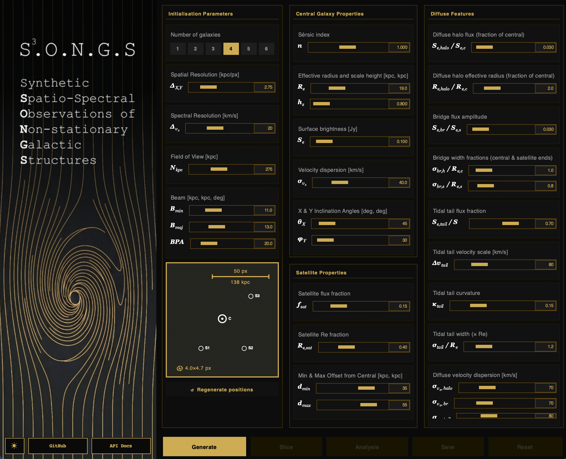Edit the Spectral Resolution value 20
This screenshot has width=566, height=459.
265,128
